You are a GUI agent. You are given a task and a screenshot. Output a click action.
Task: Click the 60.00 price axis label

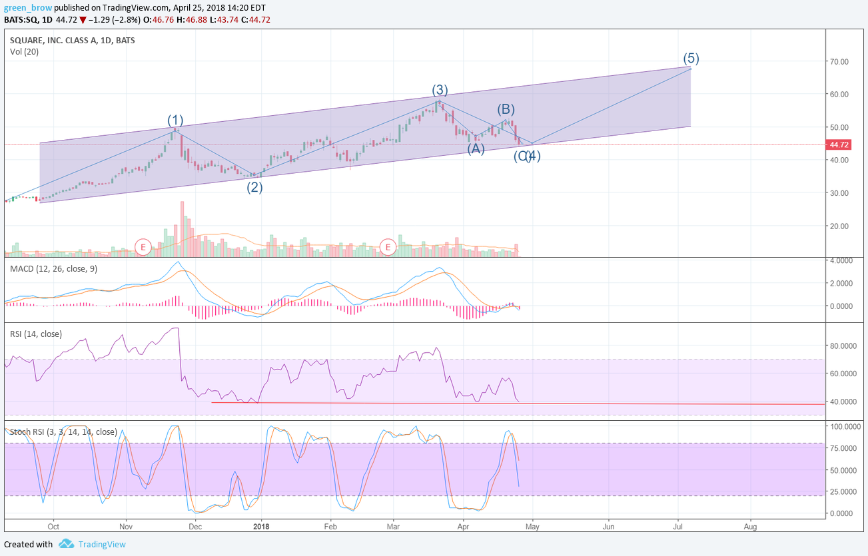tap(838, 95)
